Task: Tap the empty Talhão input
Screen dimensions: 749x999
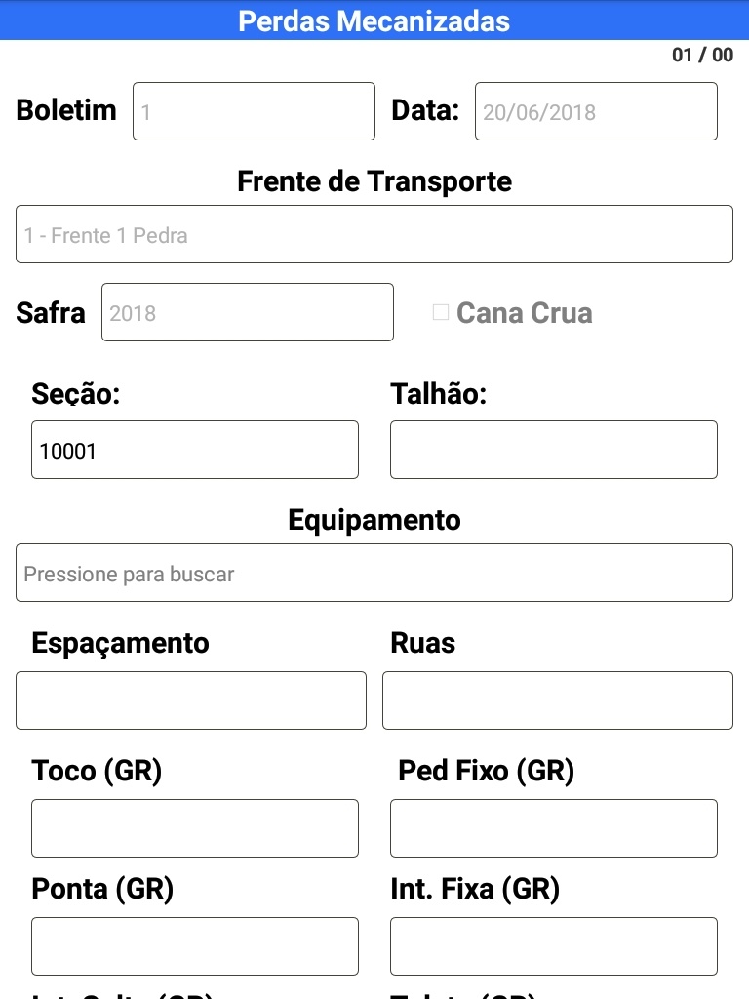Action: [x=554, y=450]
